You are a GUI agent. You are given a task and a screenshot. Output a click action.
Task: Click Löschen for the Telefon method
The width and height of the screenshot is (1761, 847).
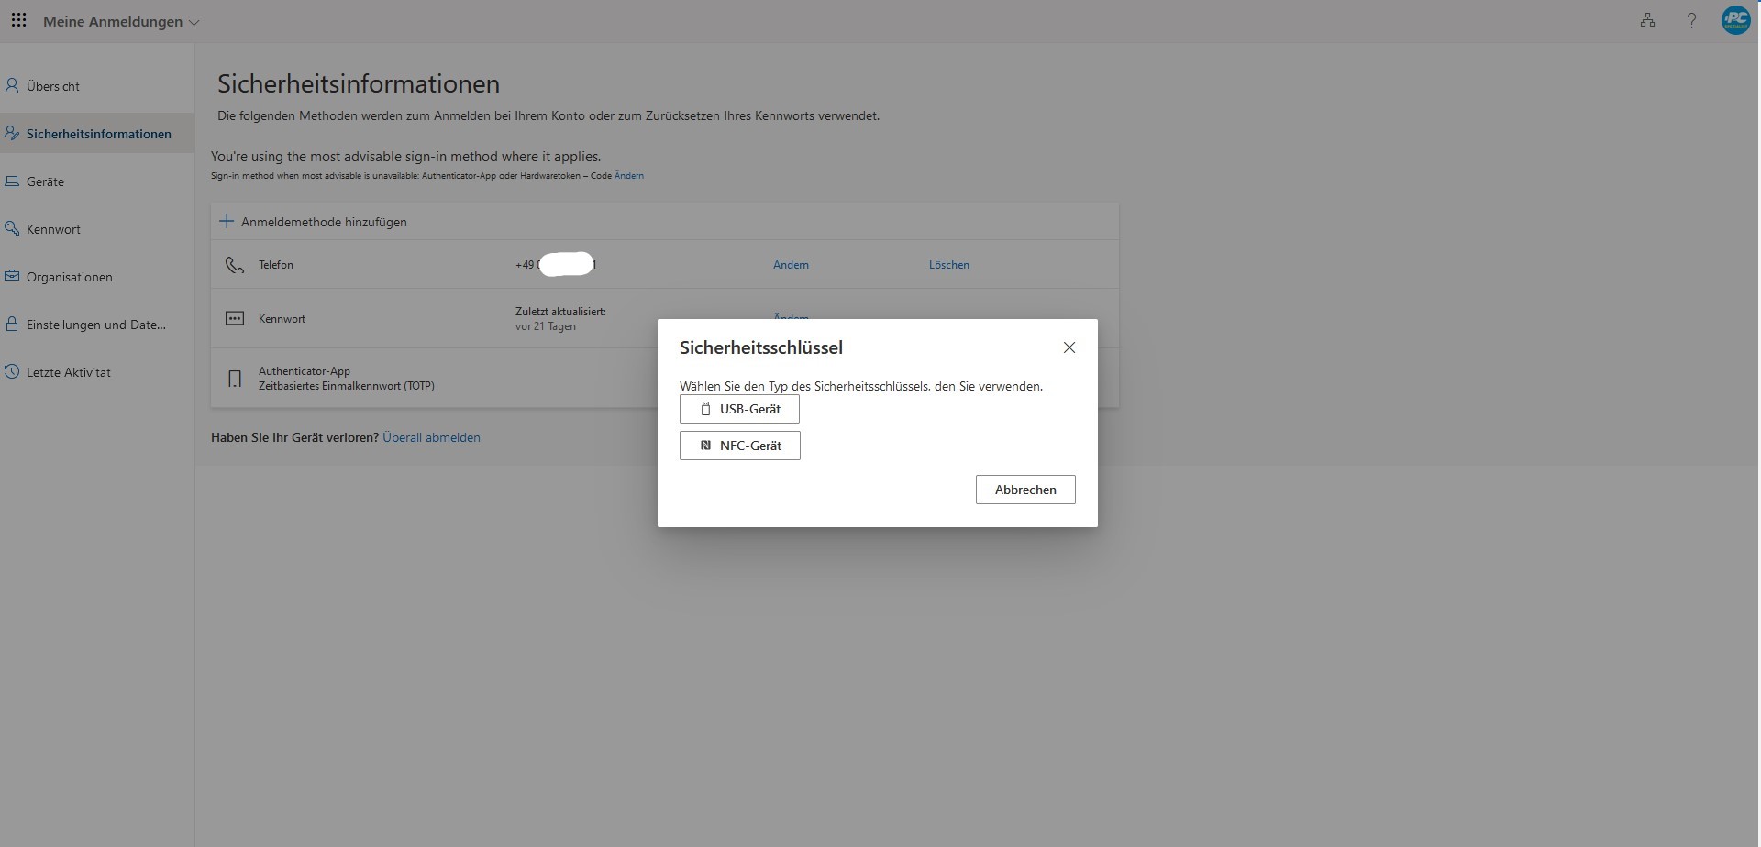click(x=948, y=265)
